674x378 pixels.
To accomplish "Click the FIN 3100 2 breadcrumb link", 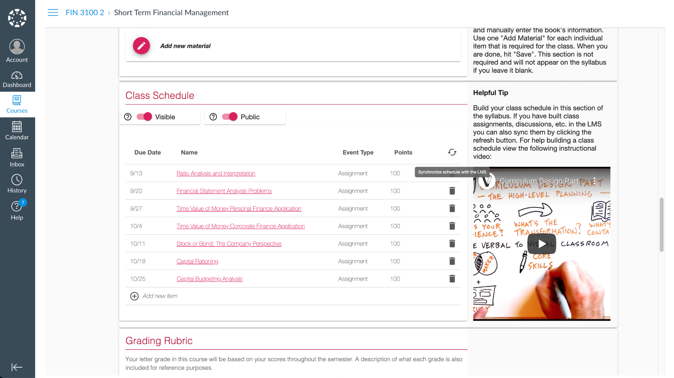I will pyautogui.click(x=85, y=13).
